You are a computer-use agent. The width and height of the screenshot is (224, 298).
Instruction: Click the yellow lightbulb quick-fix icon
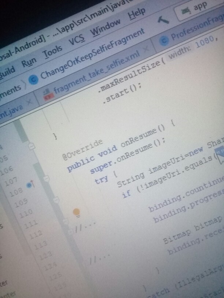(76, 212)
